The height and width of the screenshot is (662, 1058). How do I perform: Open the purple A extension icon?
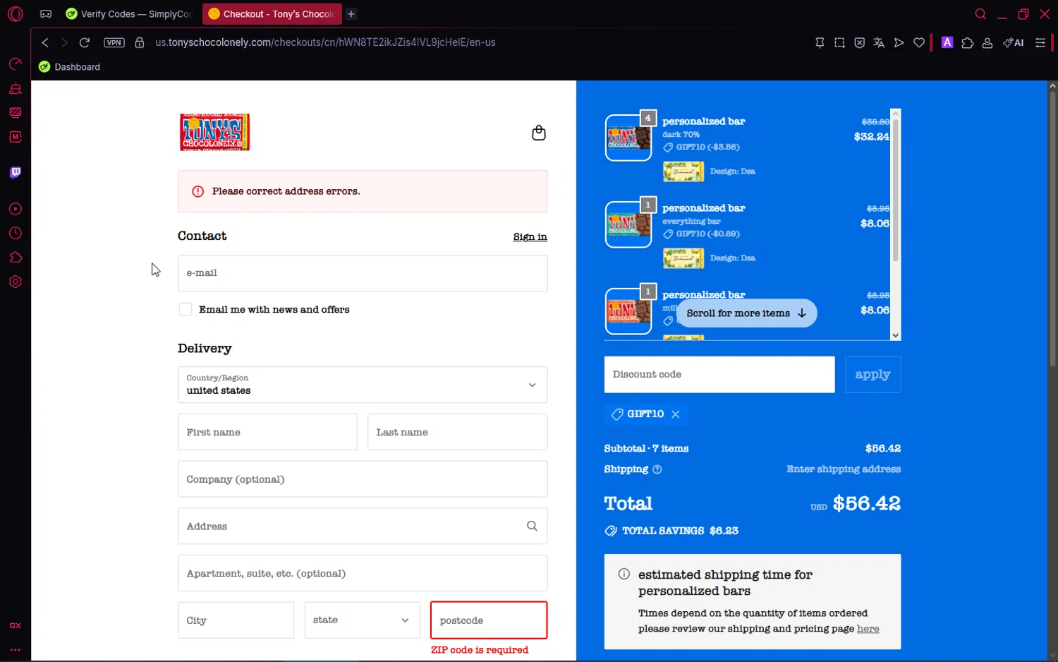(947, 42)
